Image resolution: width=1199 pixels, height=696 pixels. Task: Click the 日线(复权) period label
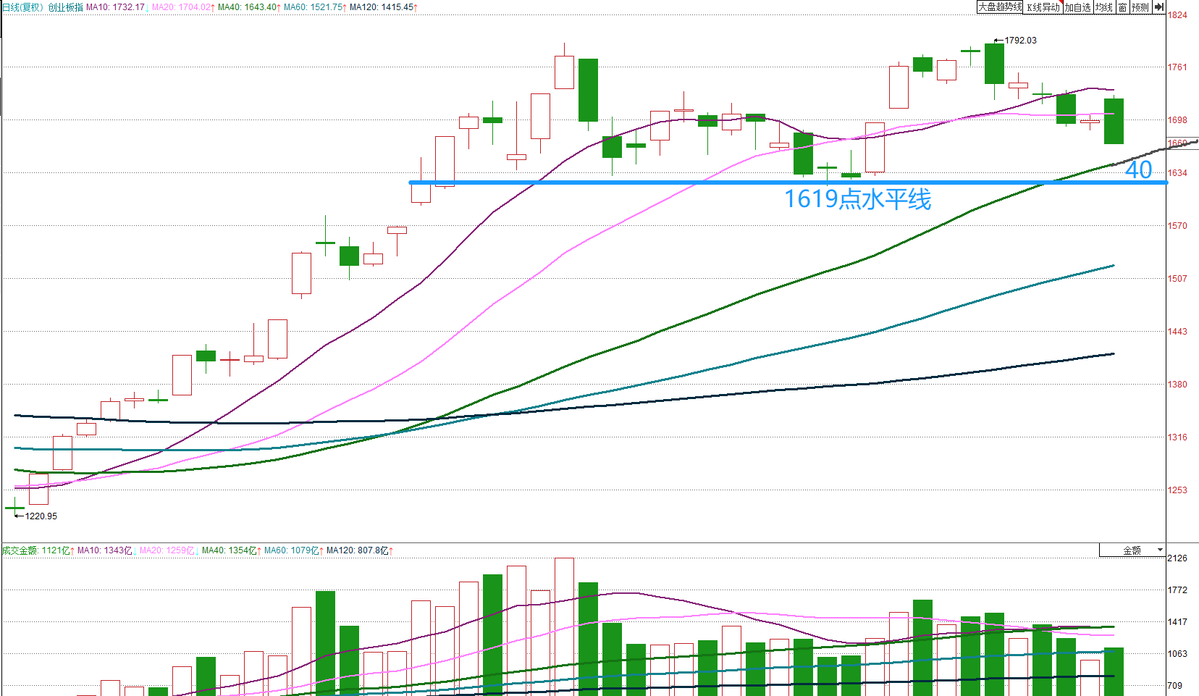click(22, 7)
